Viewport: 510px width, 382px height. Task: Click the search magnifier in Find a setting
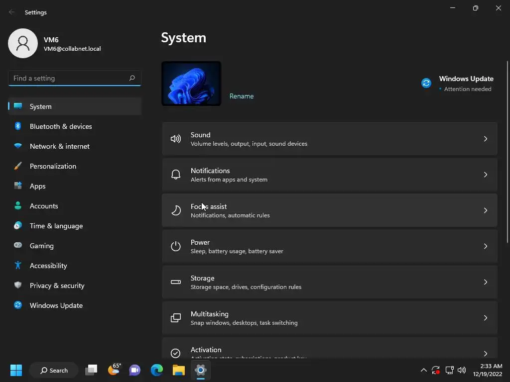(x=131, y=78)
